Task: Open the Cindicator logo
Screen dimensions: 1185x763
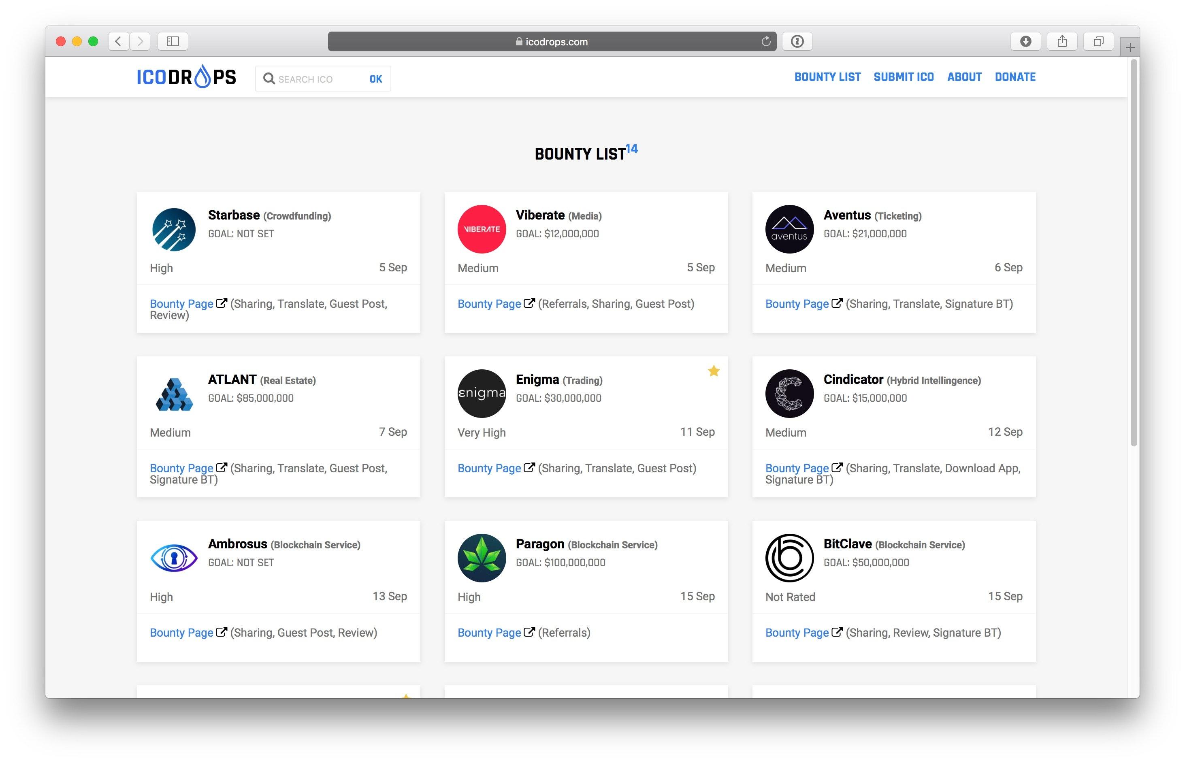Action: coord(789,393)
